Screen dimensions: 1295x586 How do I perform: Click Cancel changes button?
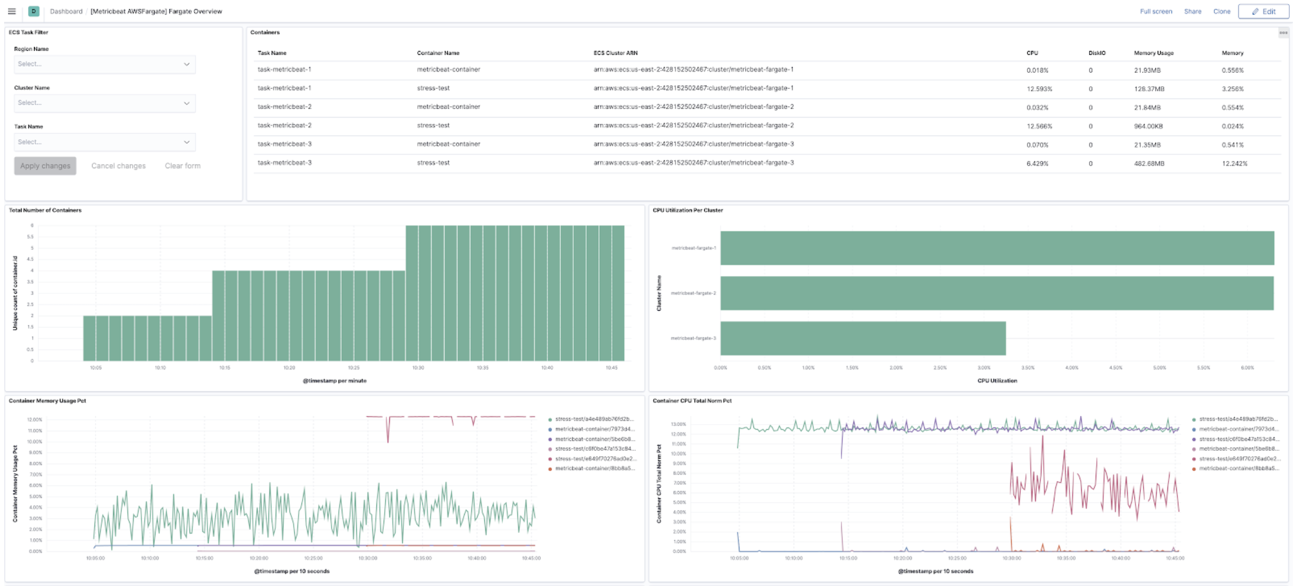click(118, 165)
